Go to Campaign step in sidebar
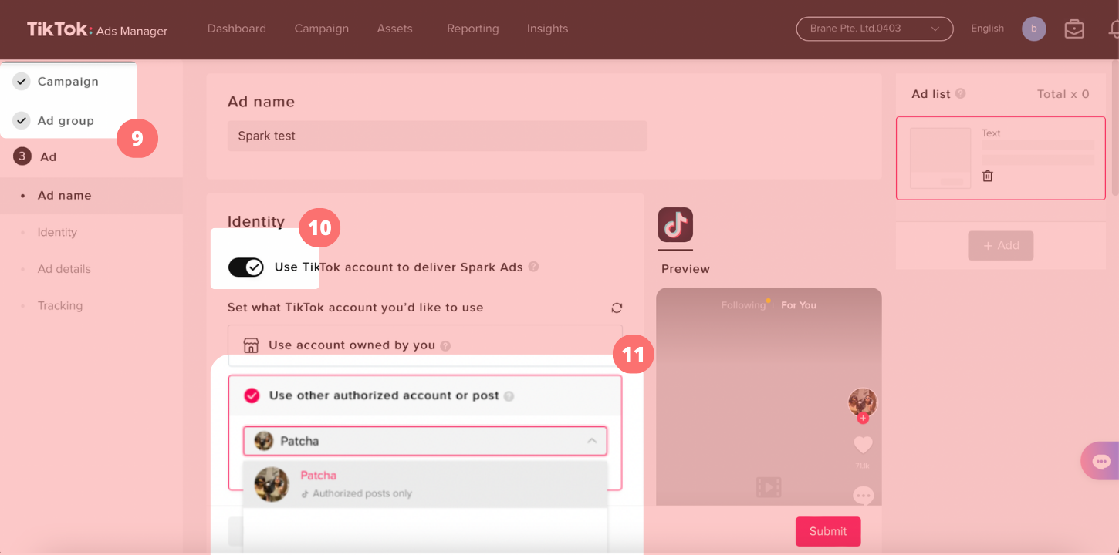1119x555 pixels. coord(69,81)
